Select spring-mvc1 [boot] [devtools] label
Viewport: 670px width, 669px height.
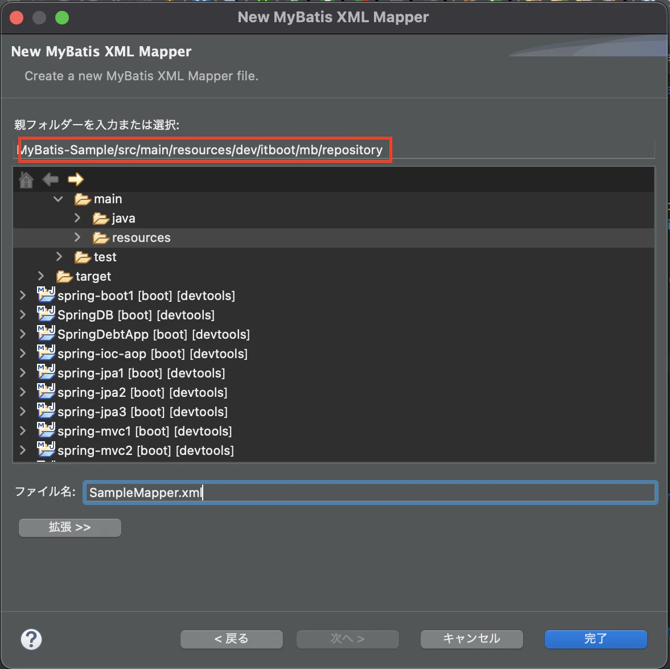click(x=145, y=432)
